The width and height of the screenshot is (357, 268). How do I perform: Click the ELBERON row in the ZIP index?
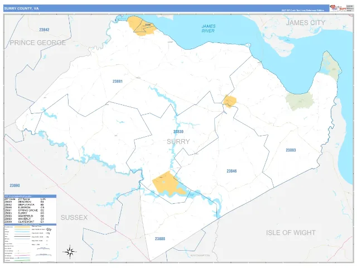[x=25, y=208]
